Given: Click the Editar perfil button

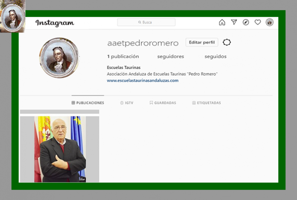Looking at the screenshot, I should 202,42.
